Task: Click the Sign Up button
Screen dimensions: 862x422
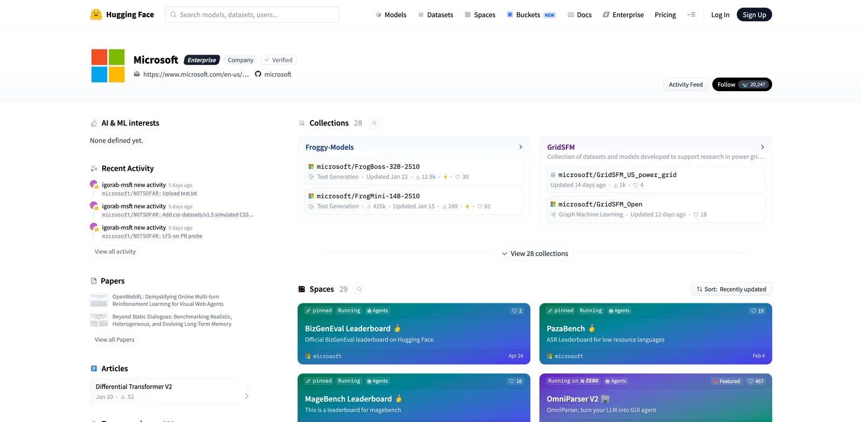Action: point(754,15)
